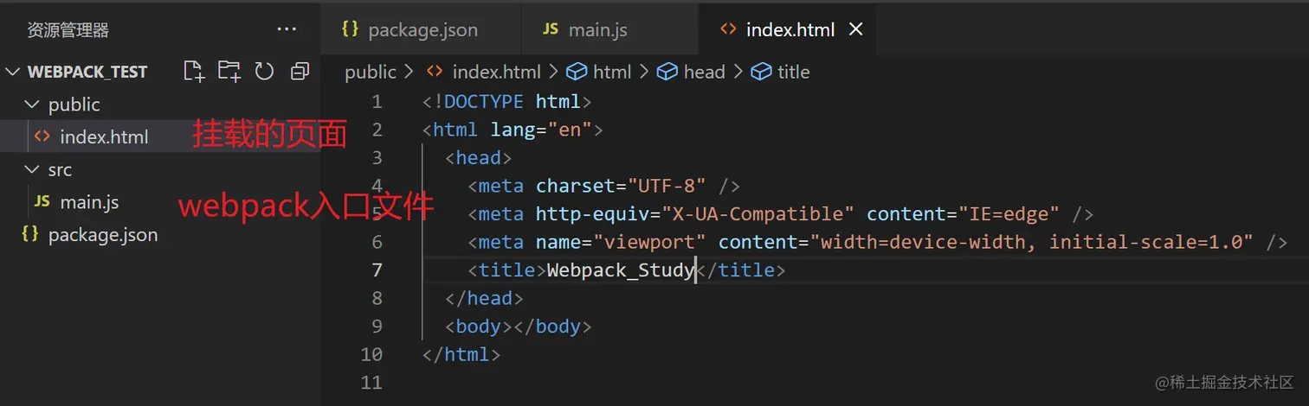
Task: Click the title symbol icon in breadcrumb
Action: (x=761, y=72)
